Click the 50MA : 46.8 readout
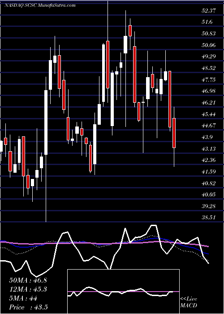This screenshot has height=314, width=224. (28, 280)
